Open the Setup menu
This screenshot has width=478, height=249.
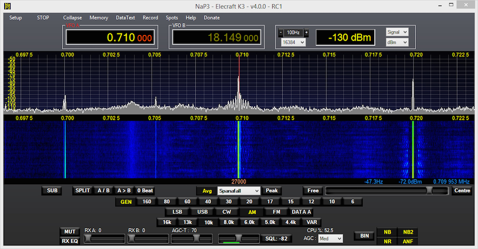[15, 18]
